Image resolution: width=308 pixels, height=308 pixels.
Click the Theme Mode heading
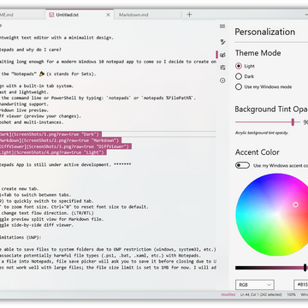[258, 53]
